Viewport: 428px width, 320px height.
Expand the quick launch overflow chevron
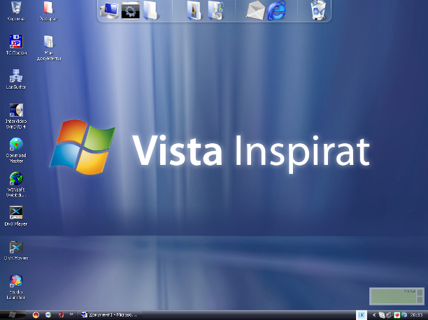click(x=71, y=314)
